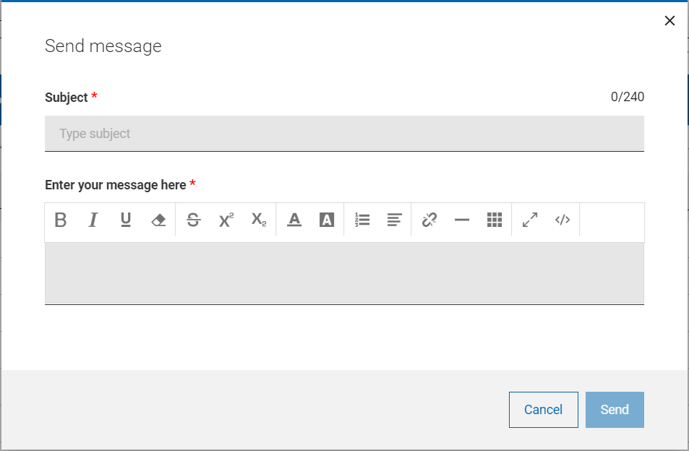Select the text background color swatch
The height and width of the screenshot is (451, 689).
326,220
